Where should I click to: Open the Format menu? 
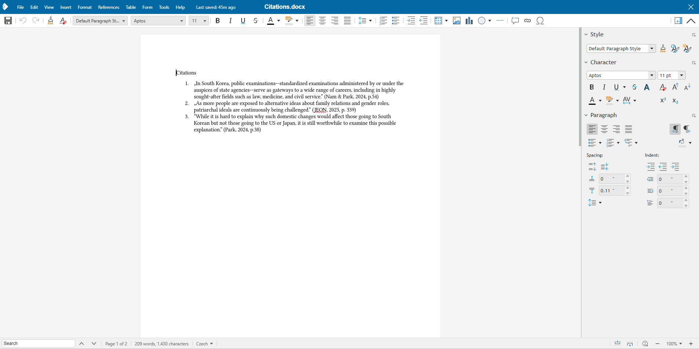[84, 7]
